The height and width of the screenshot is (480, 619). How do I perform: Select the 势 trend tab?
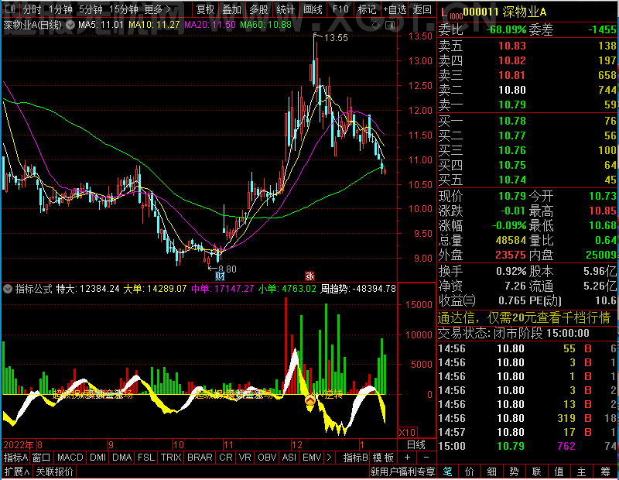pyautogui.click(x=514, y=471)
